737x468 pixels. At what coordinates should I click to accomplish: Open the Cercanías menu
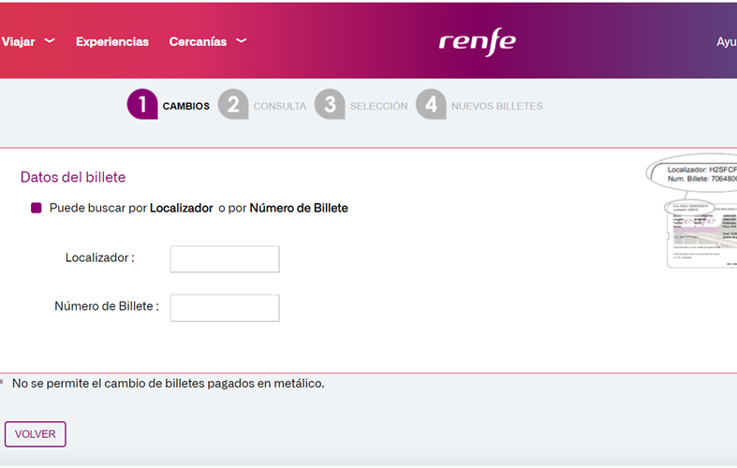[198, 42]
